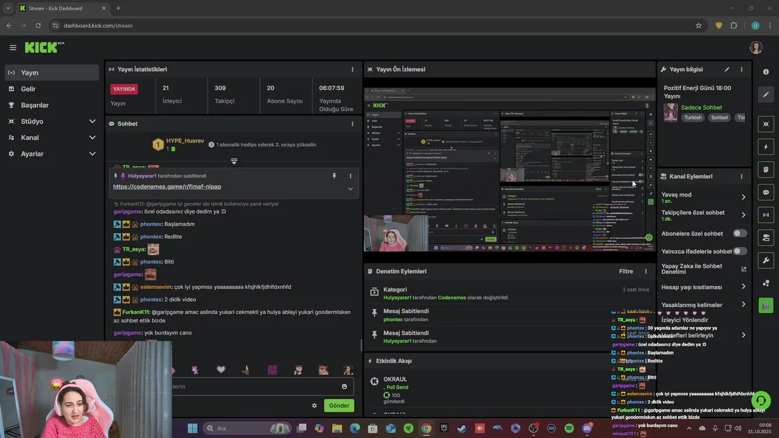Click the Sadece Sohbet category link

[x=701, y=108]
